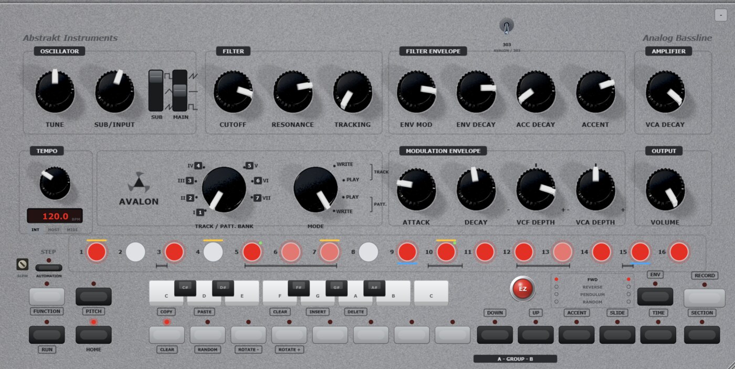
Task: Toggle the AUTOMATION step switch
Action: coord(49,268)
